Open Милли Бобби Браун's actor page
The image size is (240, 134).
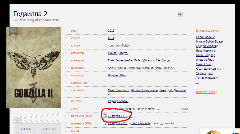(209, 42)
